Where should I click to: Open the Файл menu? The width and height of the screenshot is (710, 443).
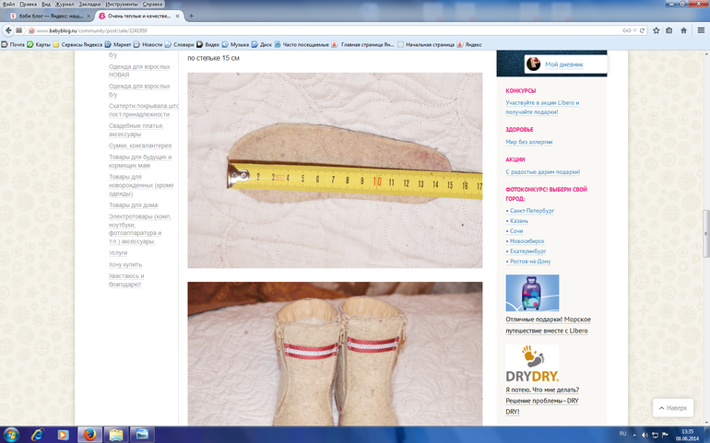click(8, 4)
